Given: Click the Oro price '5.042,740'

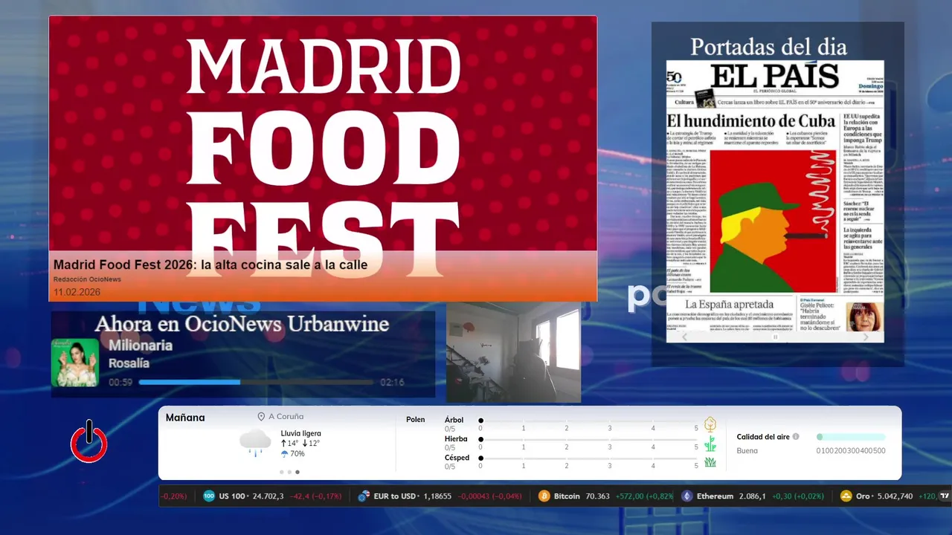Looking at the screenshot, I should click(895, 496).
